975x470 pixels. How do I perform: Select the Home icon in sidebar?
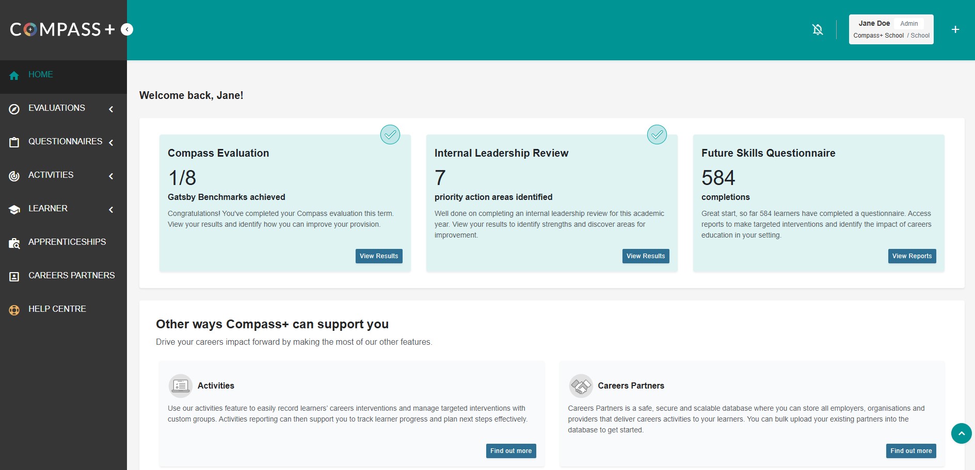[x=14, y=76]
